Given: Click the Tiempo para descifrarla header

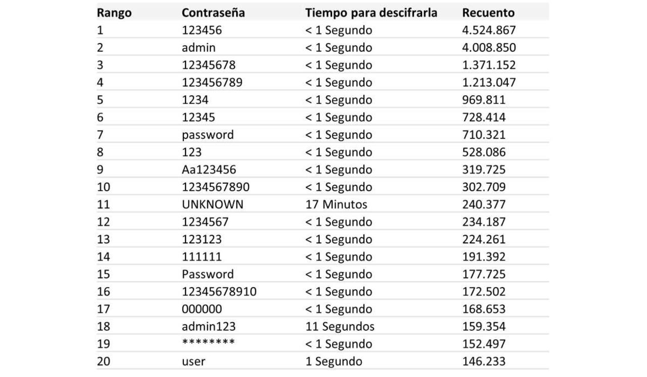Looking at the screenshot, I should tap(371, 13).
